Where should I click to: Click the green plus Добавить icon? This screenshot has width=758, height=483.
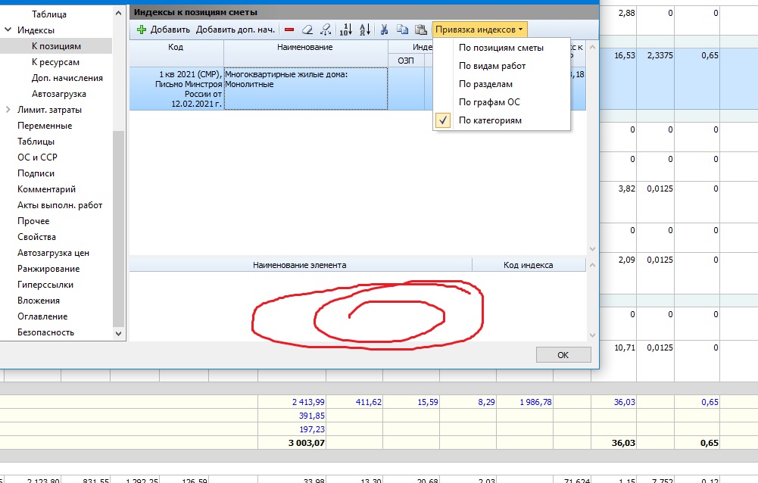[x=142, y=30]
